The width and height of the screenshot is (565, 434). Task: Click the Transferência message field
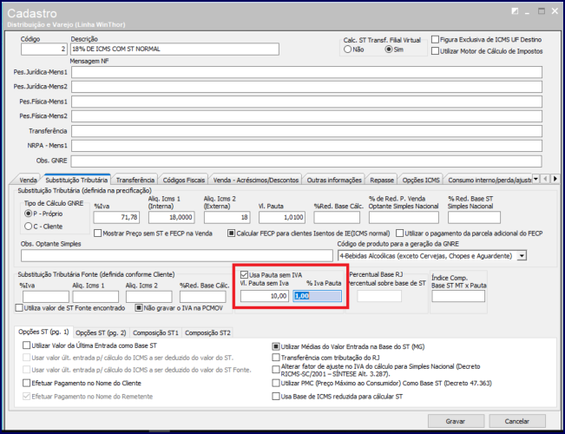[306, 131]
